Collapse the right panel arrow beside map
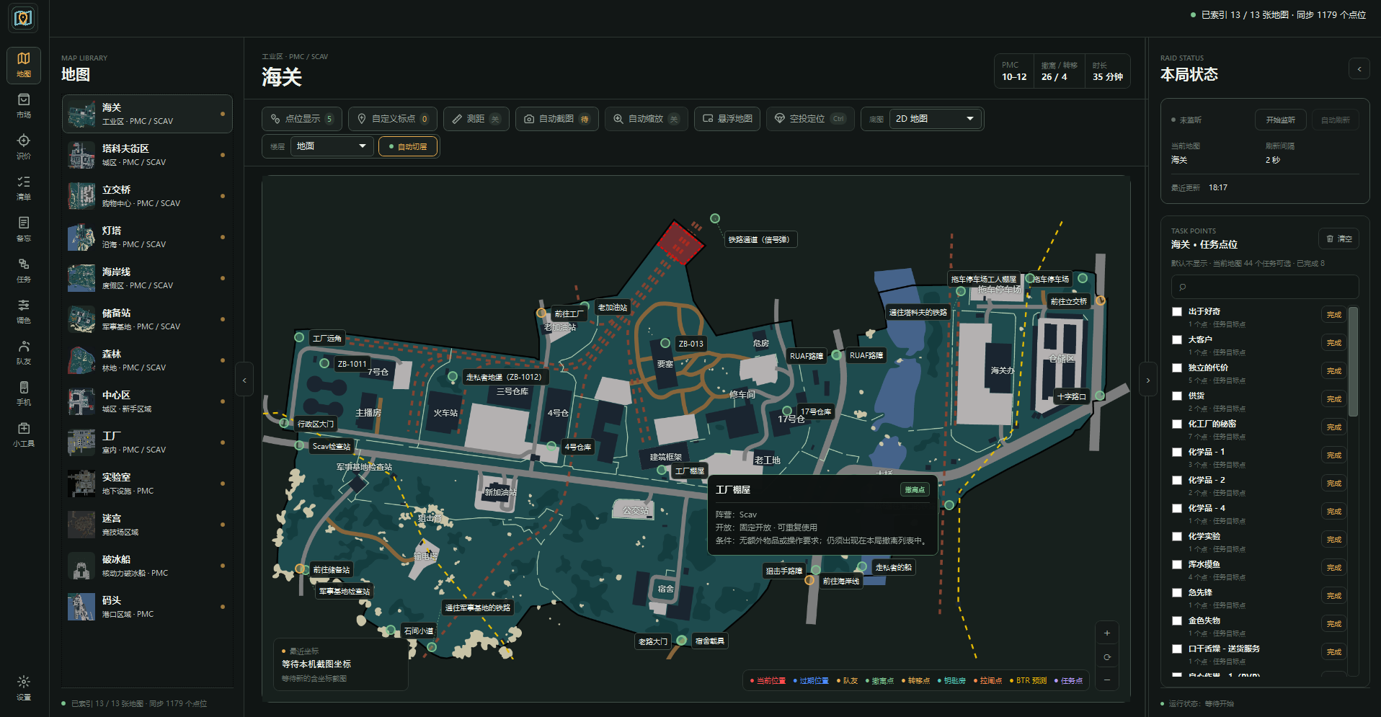 [x=1148, y=380]
